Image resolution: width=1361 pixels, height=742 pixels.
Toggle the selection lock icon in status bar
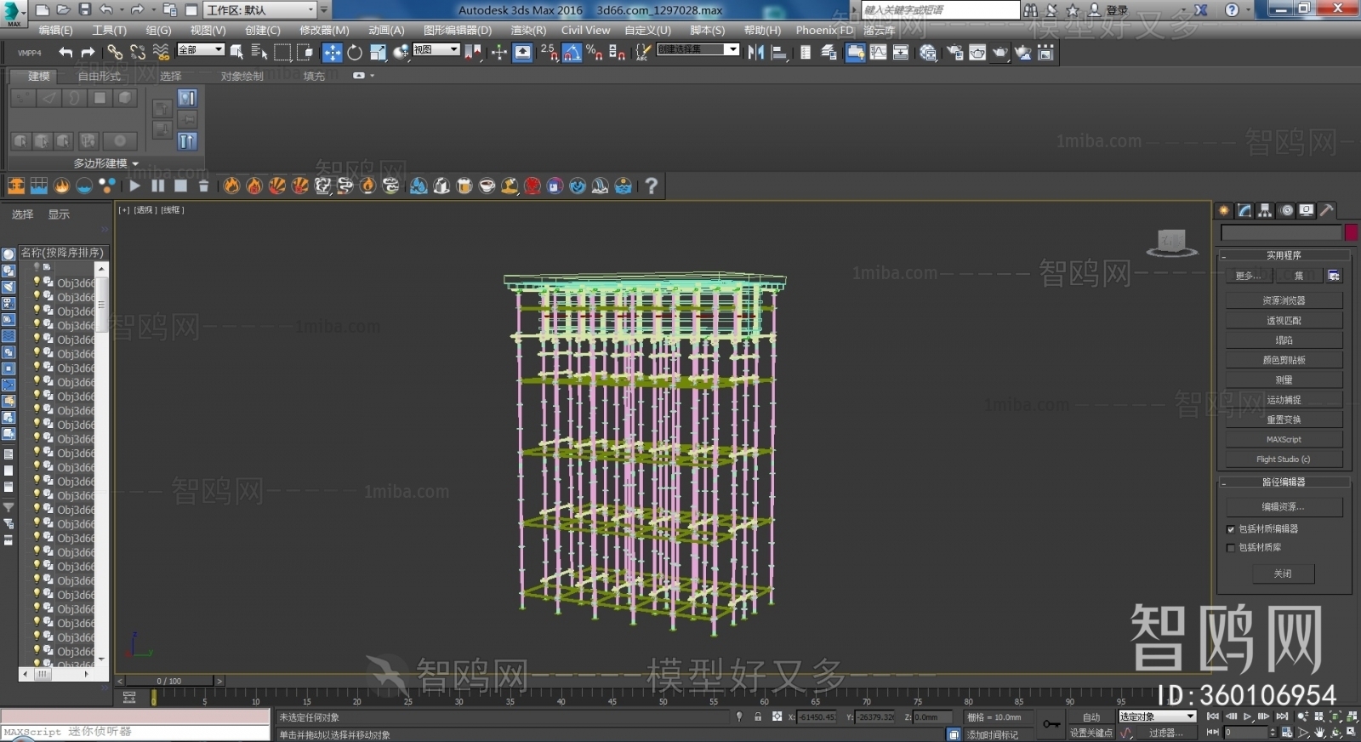coord(758,716)
